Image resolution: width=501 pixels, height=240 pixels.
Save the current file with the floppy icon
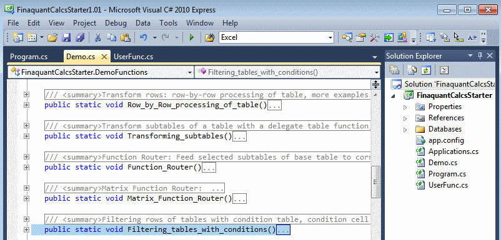coord(66,37)
